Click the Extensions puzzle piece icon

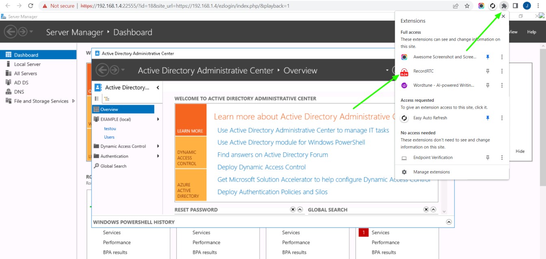504,6
